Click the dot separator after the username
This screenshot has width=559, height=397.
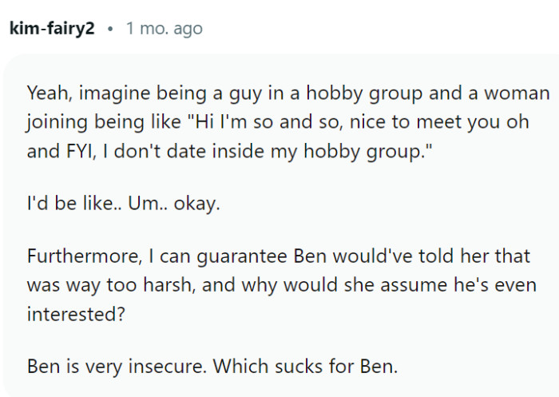[110, 29]
